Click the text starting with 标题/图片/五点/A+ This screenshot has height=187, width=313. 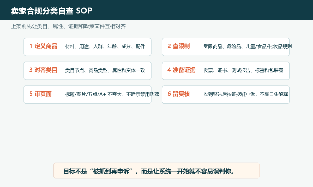pos(112,94)
